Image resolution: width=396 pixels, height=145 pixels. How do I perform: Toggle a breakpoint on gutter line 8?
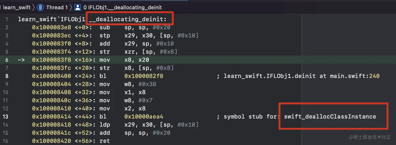pyautogui.click(x=7, y=76)
